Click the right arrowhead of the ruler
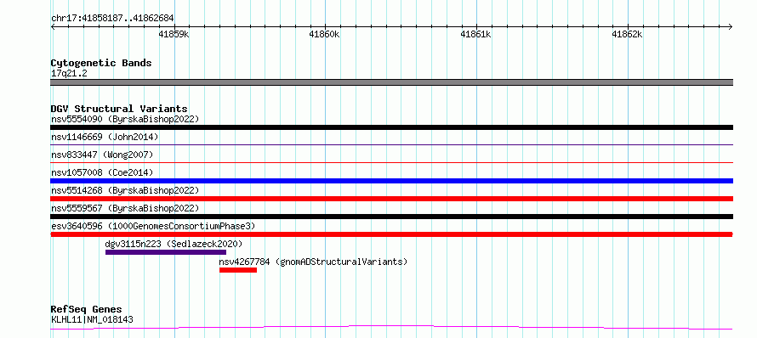Image resolution: width=757 pixels, height=338 pixels. (x=731, y=26)
